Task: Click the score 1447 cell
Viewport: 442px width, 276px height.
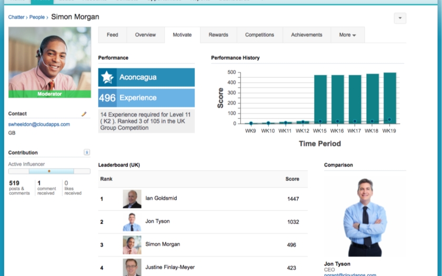Action: [293, 199]
